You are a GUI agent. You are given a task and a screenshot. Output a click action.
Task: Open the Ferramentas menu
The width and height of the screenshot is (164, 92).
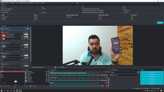[31, 3]
